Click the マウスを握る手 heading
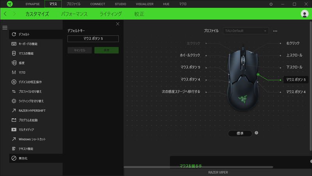 [191, 166]
